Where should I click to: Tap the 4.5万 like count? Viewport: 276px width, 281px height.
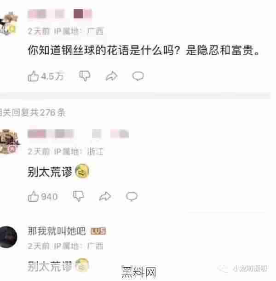point(52,76)
